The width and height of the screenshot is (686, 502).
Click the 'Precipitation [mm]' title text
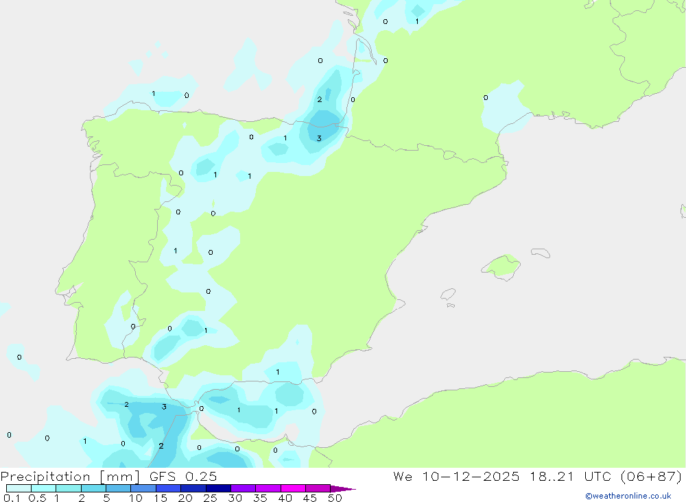pos(70,477)
